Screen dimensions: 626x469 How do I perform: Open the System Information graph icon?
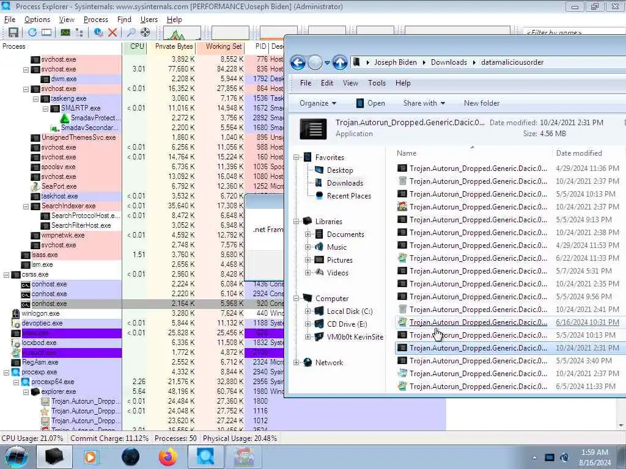pos(65,32)
